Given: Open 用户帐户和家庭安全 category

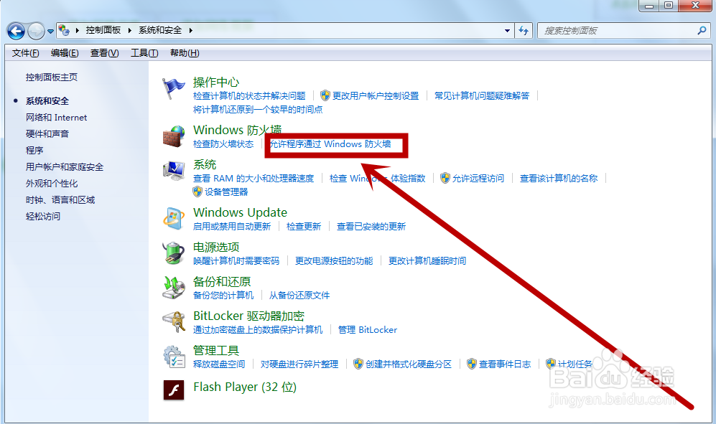Looking at the screenshot, I should tap(65, 166).
